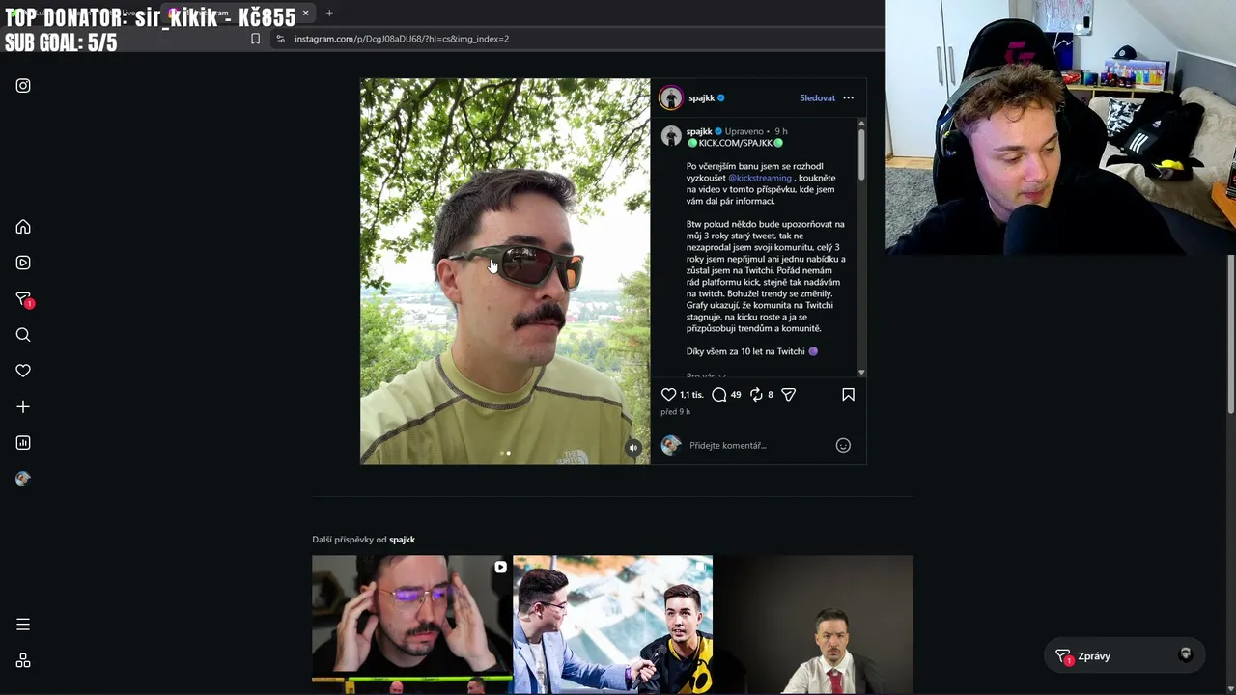Unmute the video with speaker icon
The image size is (1236, 695).
(x=633, y=448)
